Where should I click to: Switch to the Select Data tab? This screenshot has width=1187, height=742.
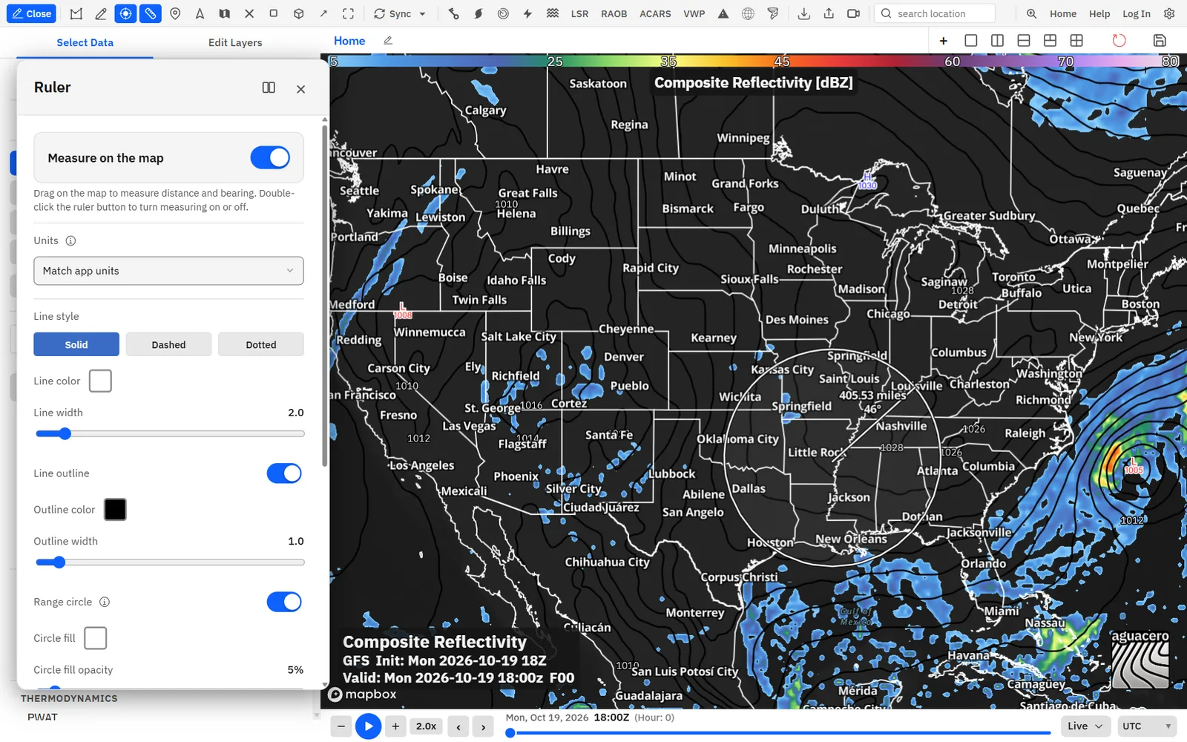(x=85, y=42)
